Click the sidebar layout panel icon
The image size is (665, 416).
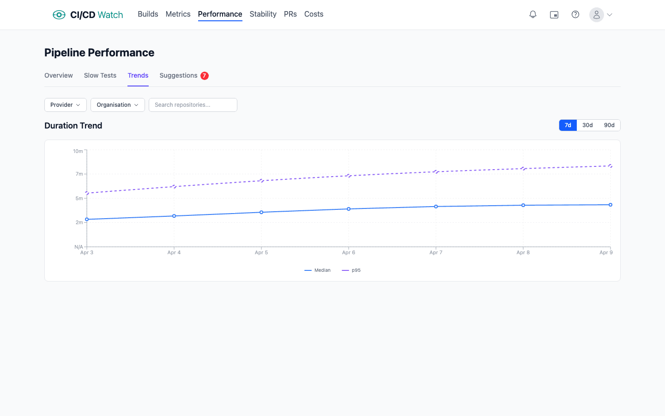(554, 14)
